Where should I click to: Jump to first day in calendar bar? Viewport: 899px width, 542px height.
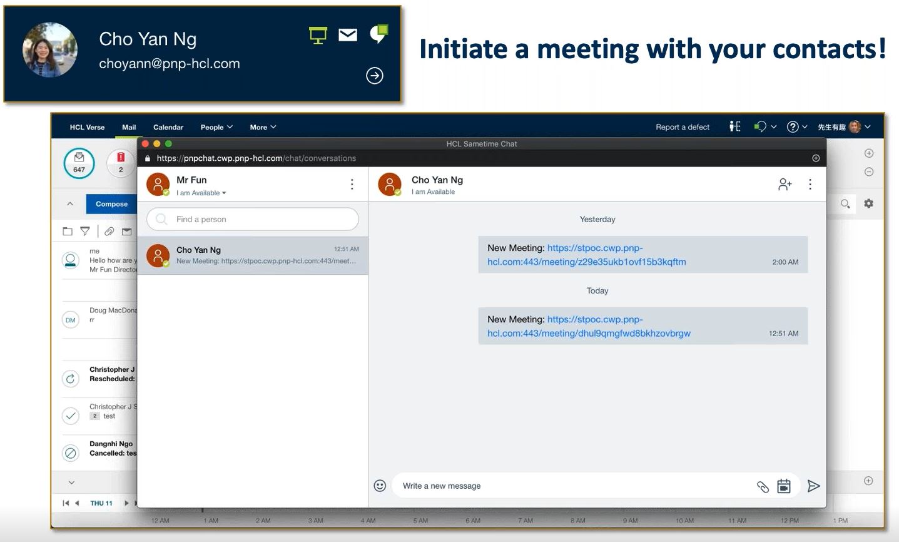coord(66,503)
